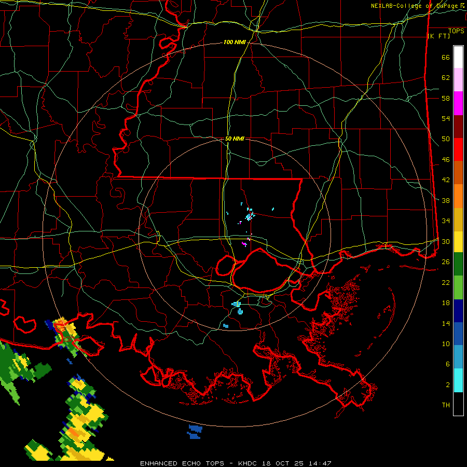Viewport: 467px width, 467px height.
Task: Click the dark orange legend swatch
Action: tap(458, 172)
